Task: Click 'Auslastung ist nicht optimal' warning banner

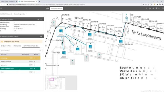Action: coord(21,41)
